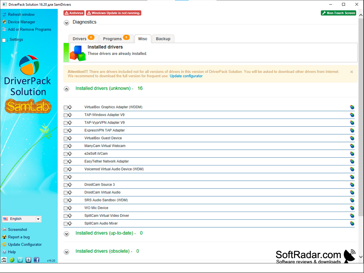The image size is (364, 273).
Task: Click globe icon for Voicemod Virtual Audio Device
Action: pyautogui.click(x=352, y=169)
